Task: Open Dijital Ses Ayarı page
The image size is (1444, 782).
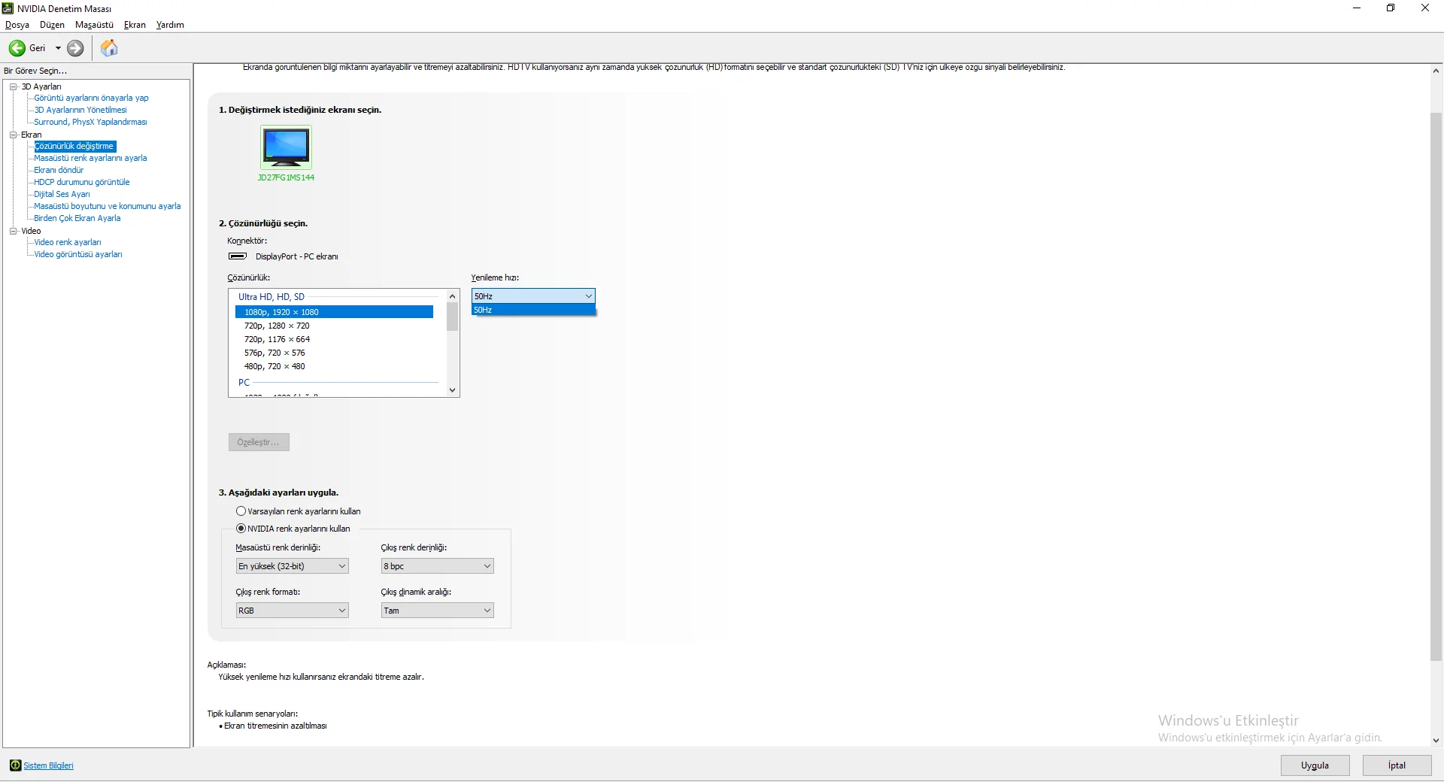Action: tap(62, 194)
